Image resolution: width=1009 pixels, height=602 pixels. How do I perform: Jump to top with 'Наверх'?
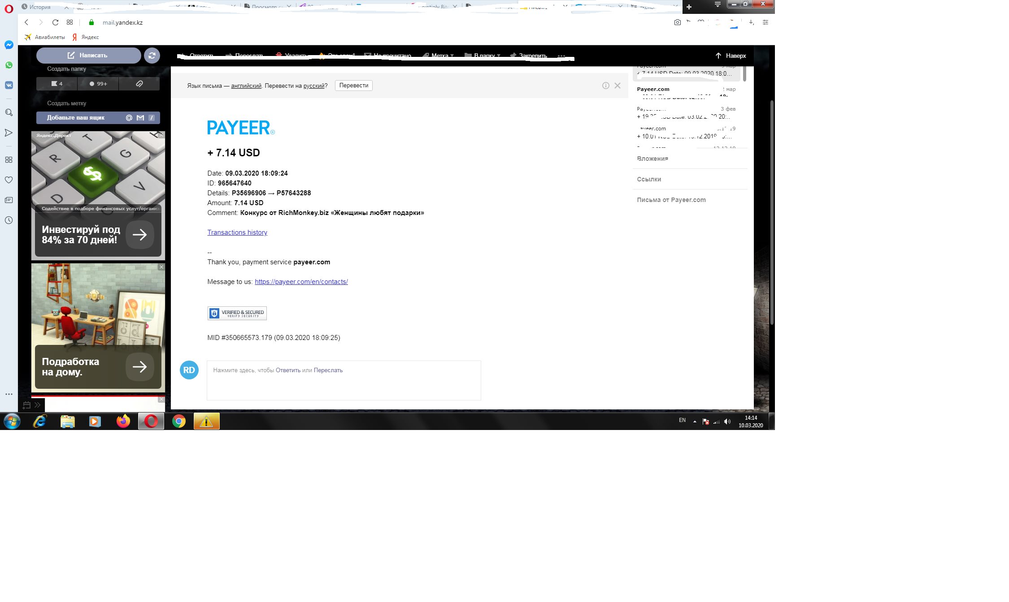tap(731, 56)
